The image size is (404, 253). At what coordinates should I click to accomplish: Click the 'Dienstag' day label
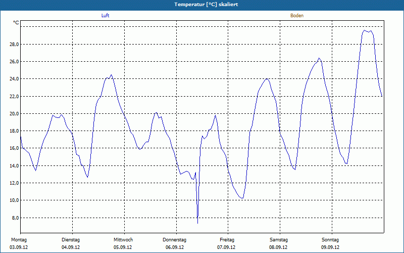pyautogui.click(x=71, y=240)
